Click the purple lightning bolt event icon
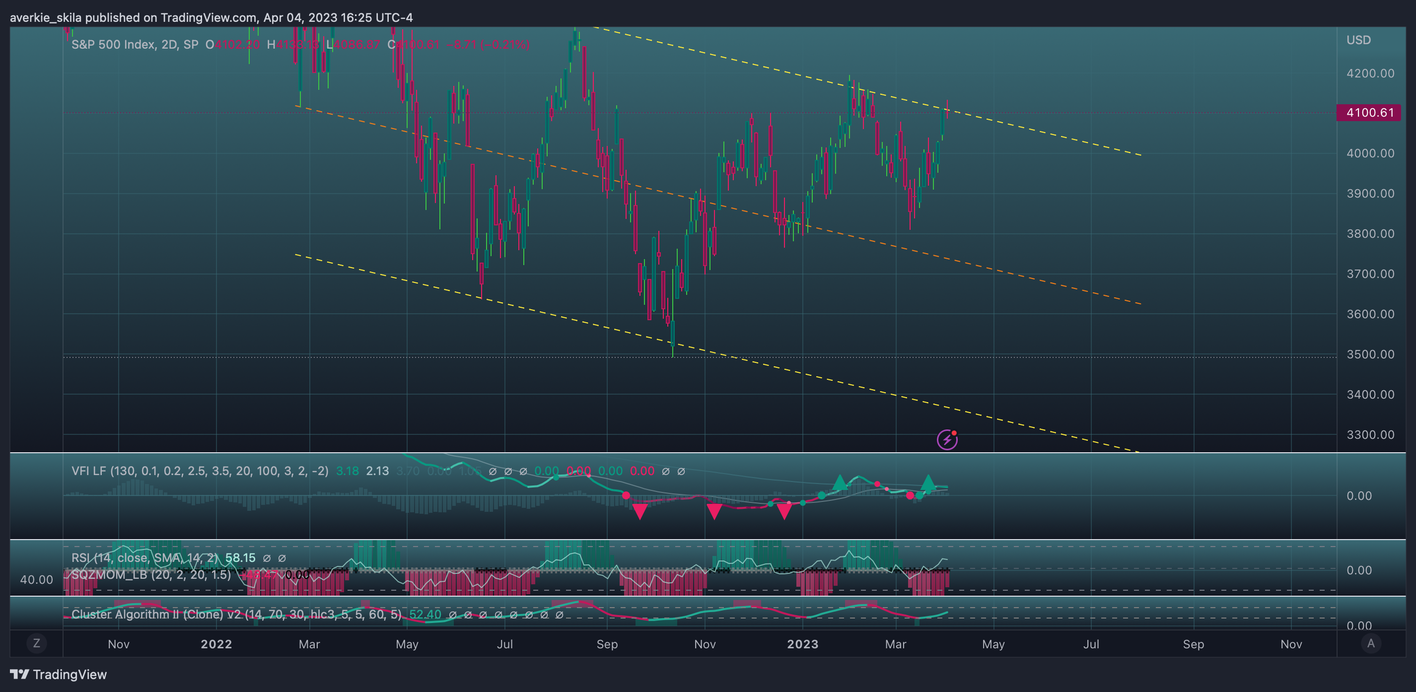1416x692 pixels. click(946, 439)
